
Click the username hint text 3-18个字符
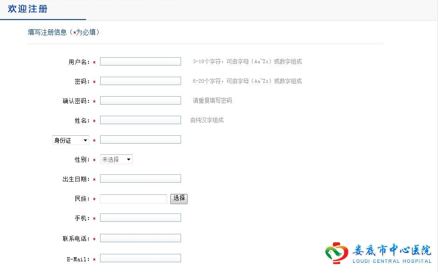[x=247, y=61]
